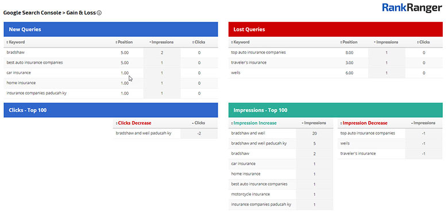Image resolution: width=448 pixels, height=214 pixels.
Task: Sort Lost Queries by Keyword column
Action: point(240,42)
